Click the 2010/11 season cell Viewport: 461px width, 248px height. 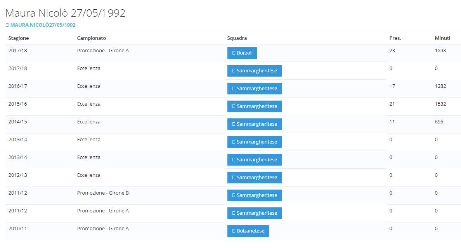coord(17,229)
